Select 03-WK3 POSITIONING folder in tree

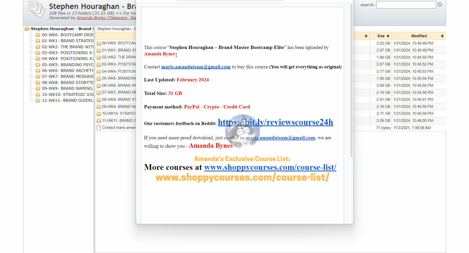[x=68, y=53]
